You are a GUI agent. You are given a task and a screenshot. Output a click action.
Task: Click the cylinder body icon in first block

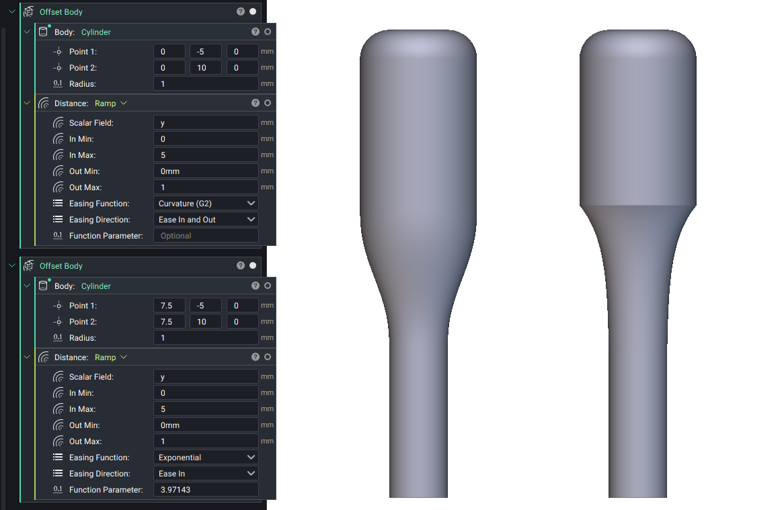point(44,32)
